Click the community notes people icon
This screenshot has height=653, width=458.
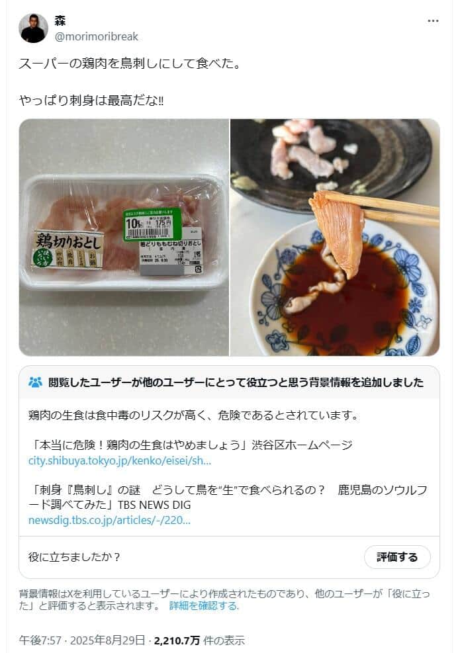tap(36, 382)
